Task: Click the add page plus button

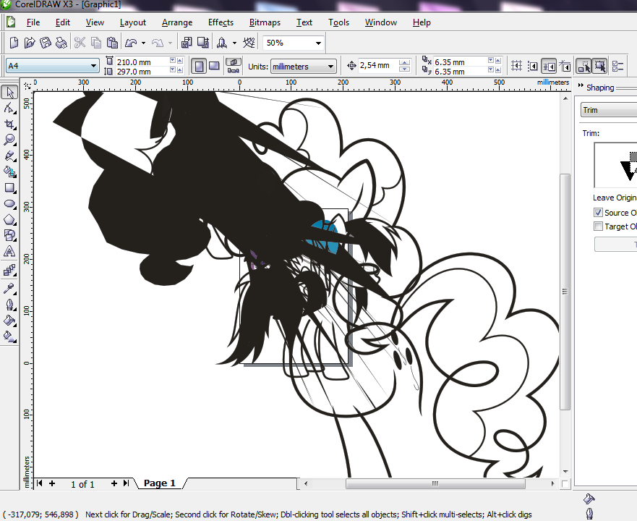Action: point(114,483)
